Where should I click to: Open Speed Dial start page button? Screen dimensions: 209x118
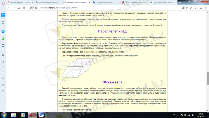[24, 8]
